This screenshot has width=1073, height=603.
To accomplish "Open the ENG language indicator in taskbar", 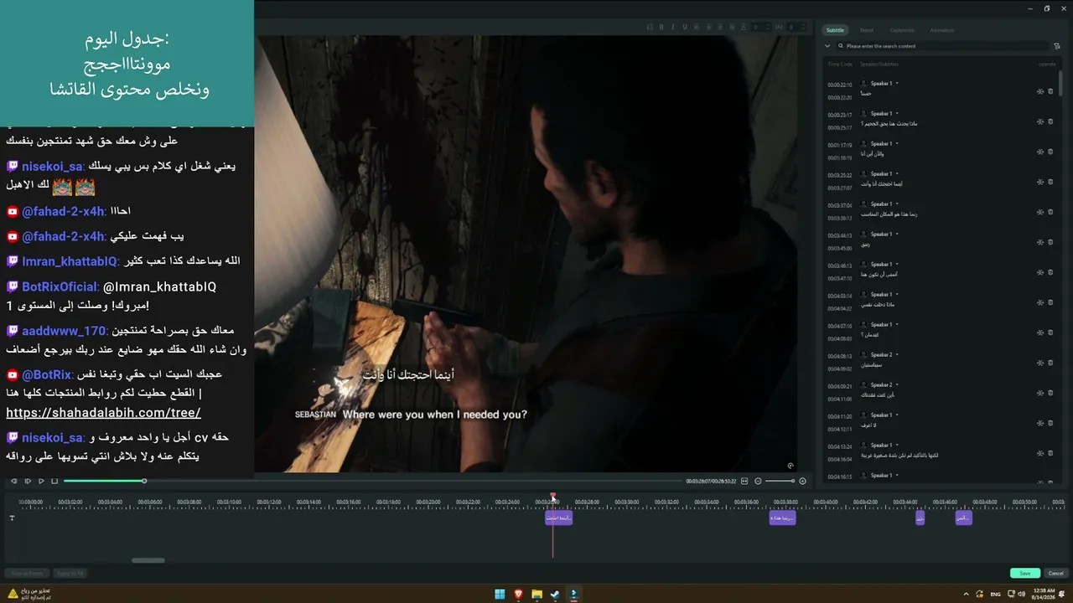I will 995,594.
